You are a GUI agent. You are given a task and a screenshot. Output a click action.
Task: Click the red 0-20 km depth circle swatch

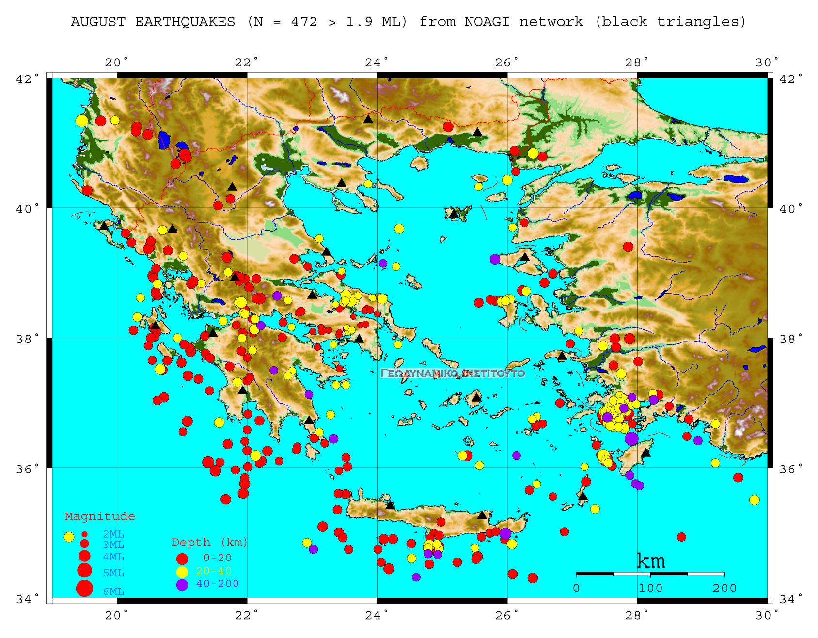tap(182, 559)
